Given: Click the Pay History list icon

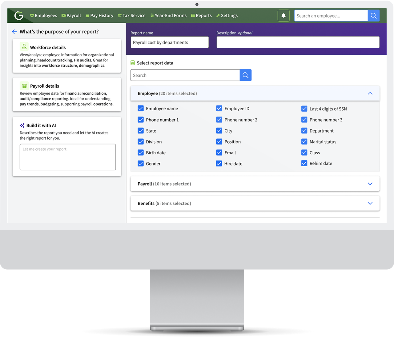Looking at the screenshot, I should pyautogui.click(x=87, y=15).
